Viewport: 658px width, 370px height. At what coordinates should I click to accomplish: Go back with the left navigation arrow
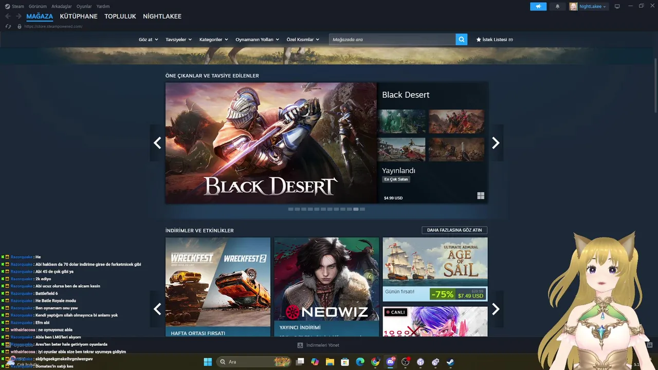pos(8,16)
